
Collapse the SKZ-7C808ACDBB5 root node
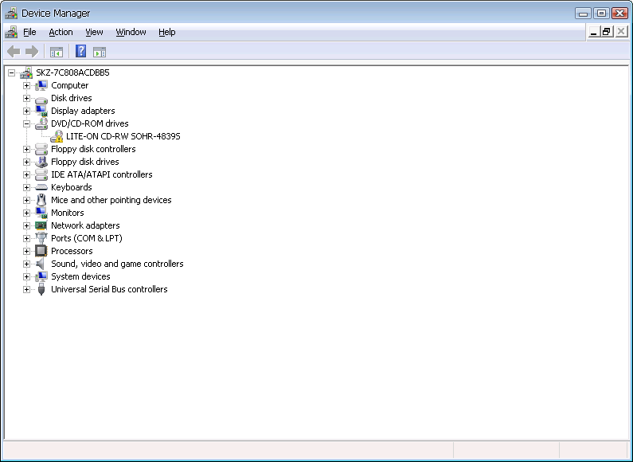[x=12, y=73]
